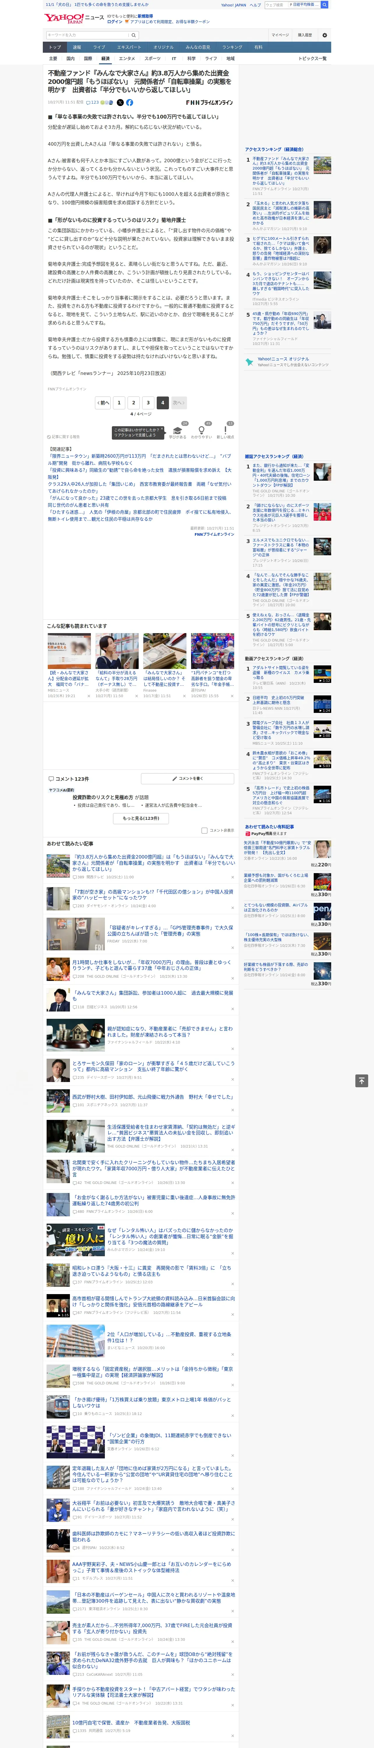This screenshot has width=374, height=1748.
Task: Share the article on Facebook
Action: pyautogui.click(x=130, y=103)
